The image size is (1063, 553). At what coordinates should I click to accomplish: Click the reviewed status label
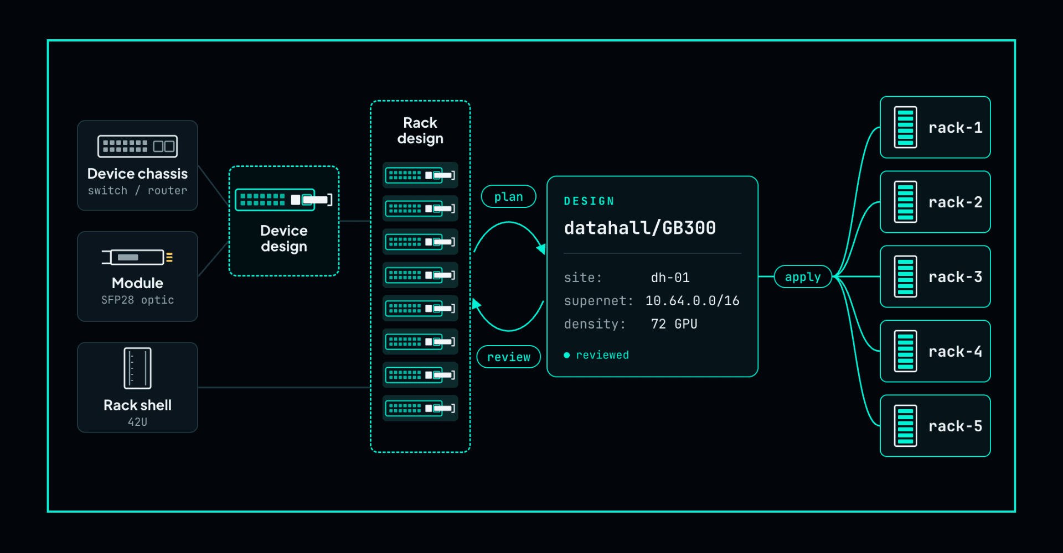click(602, 355)
